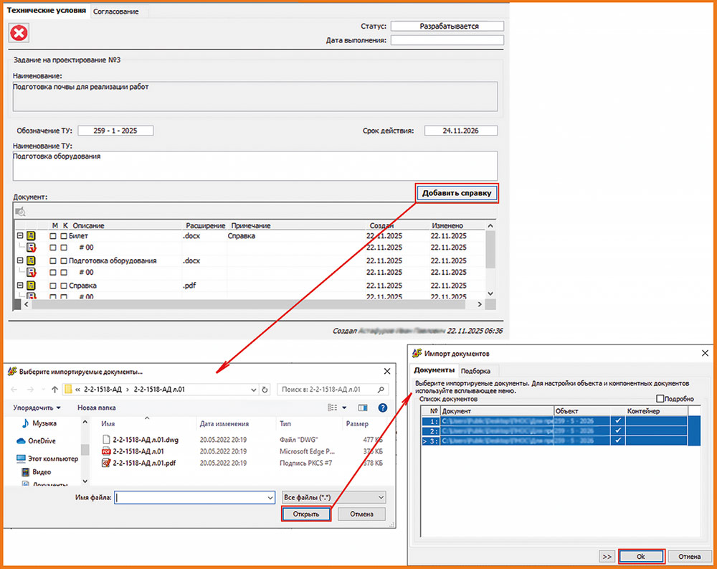The height and width of the screenshot is (569, 717).
Task: Click the red X close icon under Технические условия
Action: 19,32
